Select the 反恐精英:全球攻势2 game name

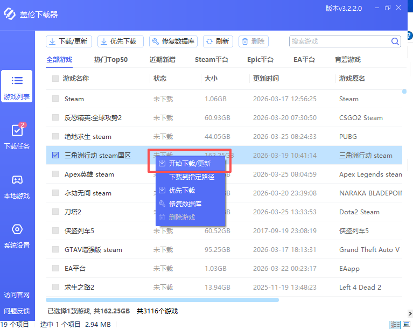coord(93,118)
